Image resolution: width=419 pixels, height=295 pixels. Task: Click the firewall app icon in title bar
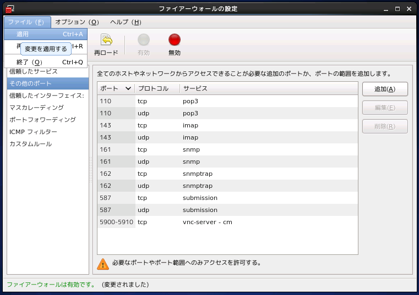pos(10,9)
